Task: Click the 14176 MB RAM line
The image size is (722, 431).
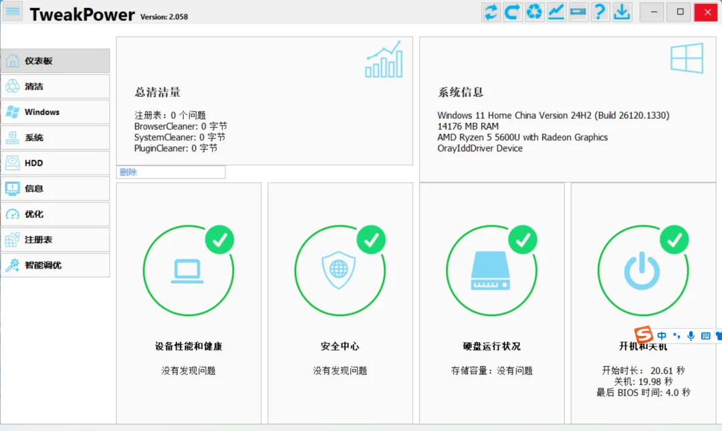Action: (468, 126)
